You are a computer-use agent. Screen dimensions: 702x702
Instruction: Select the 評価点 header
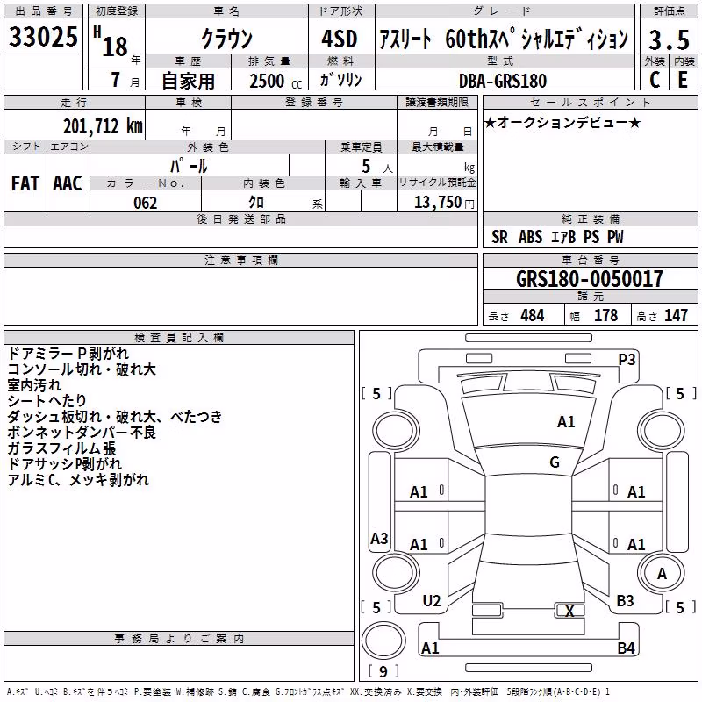tap(669, 11)
